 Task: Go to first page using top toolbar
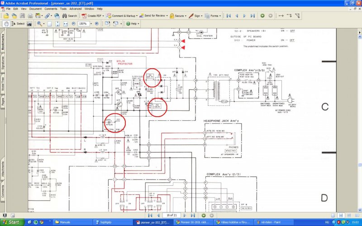(229, 16)
